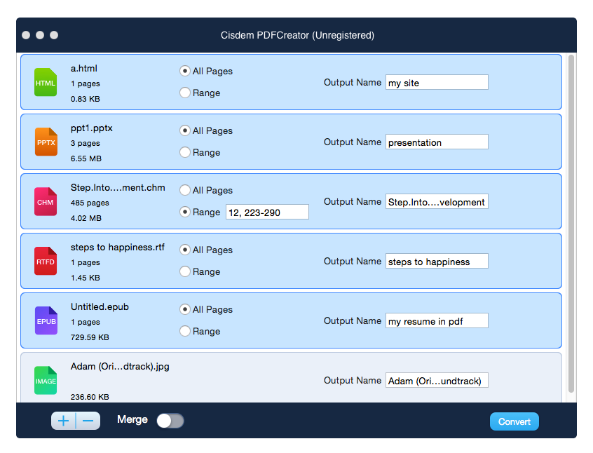
Task: Remove selected file with the minus button
Action: [x=88, y=421]
